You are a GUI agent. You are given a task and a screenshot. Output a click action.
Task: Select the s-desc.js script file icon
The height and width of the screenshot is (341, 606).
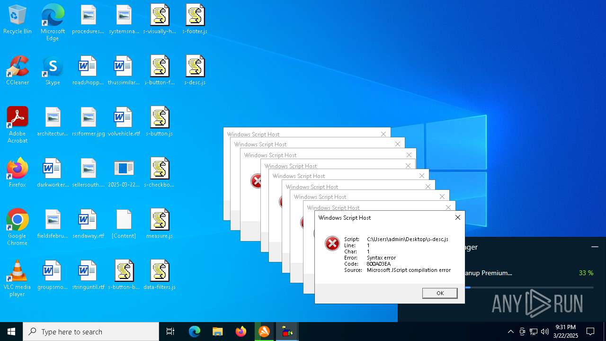point(195,71)
